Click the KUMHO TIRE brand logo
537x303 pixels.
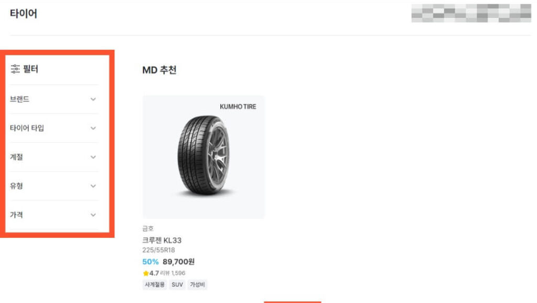pyautogui.click(x=238, y=107)
